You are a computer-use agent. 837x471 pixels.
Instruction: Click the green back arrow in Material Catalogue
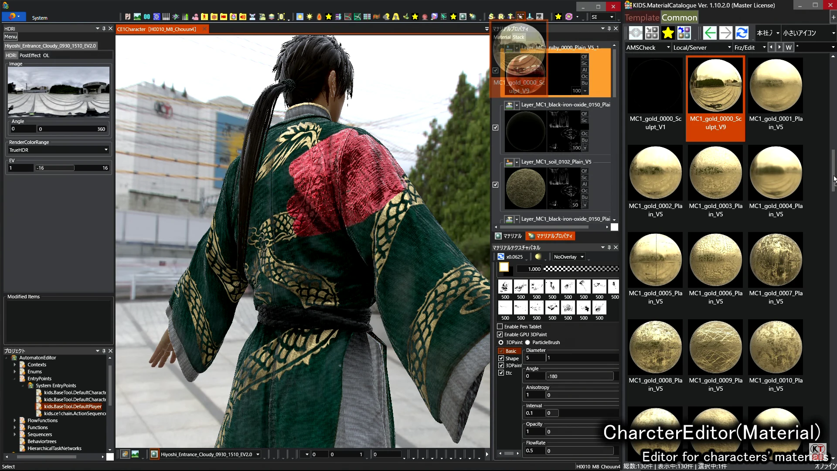pyautogui.click(x=710, y=33)
